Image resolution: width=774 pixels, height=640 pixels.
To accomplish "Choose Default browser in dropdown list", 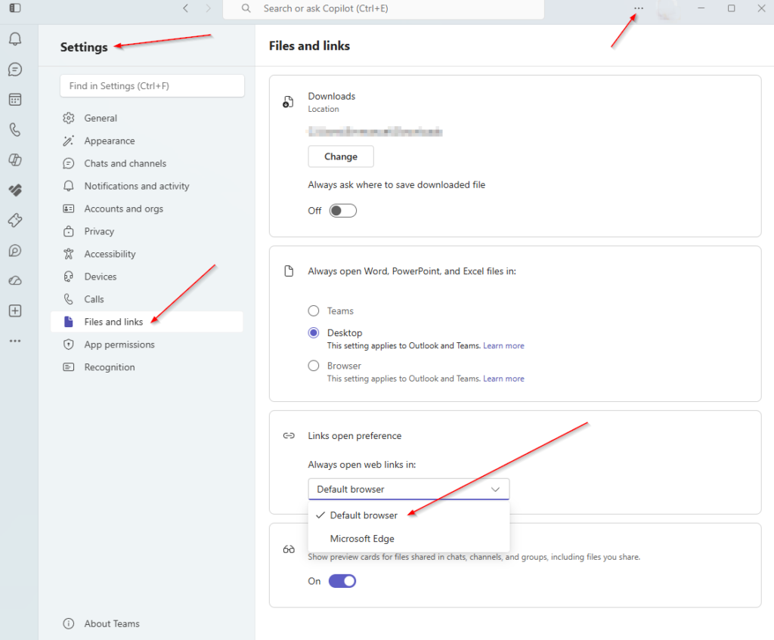I will click(409, 515).
